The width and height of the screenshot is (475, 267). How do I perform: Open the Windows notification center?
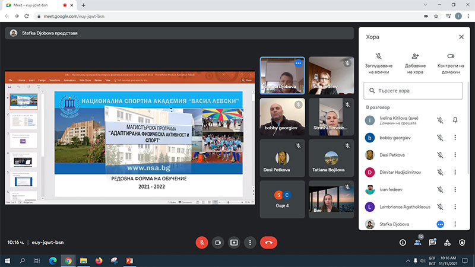tap(465, 260)
